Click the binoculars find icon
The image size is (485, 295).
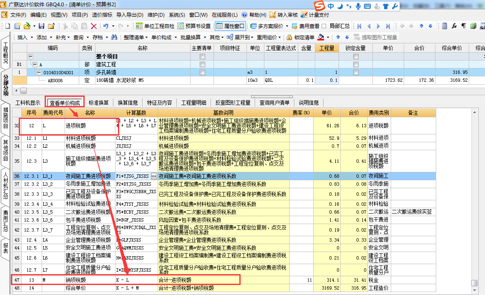[114, 37]
